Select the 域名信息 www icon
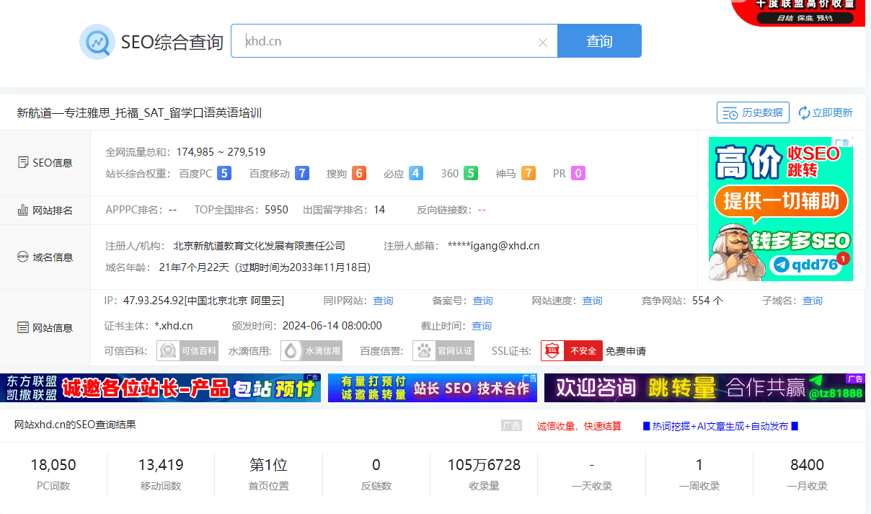Screen dimensions: 871x514 pyautogui.click(x=23, y=257)
